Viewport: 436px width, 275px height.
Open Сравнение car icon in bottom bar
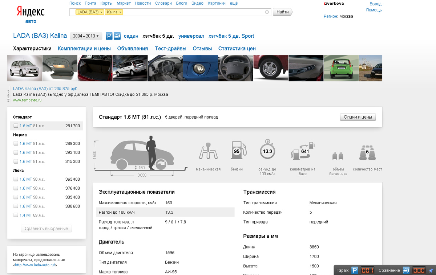[x=407, y=270]
